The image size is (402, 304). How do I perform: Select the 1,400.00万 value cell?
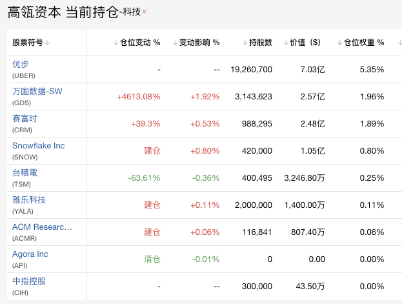305,205
